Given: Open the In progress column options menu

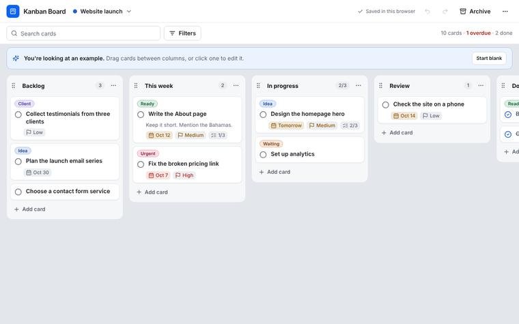Looking at the screenshot, I should click(x=359, y=85).
